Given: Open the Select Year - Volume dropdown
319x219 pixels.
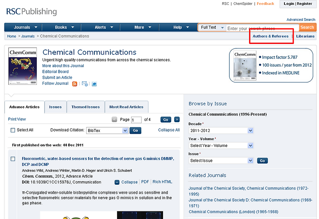Looking at the screenshot, I should coord(221,146).
